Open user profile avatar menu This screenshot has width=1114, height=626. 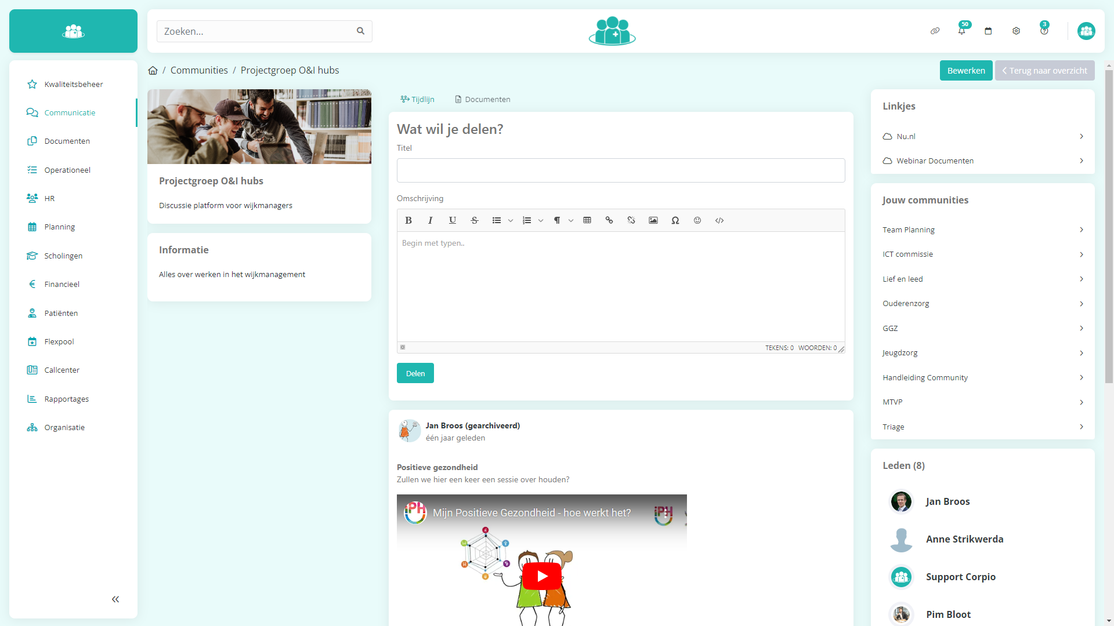(x=1086, y=31)
